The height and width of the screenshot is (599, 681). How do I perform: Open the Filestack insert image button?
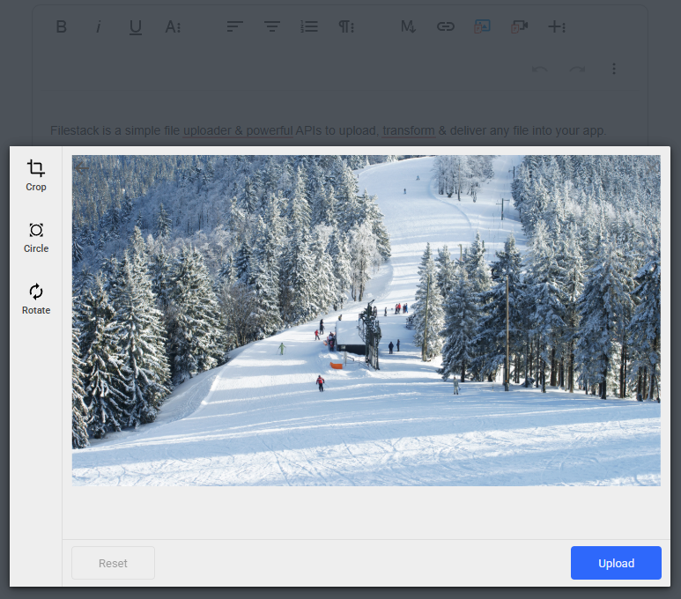(x=482, y=27)
